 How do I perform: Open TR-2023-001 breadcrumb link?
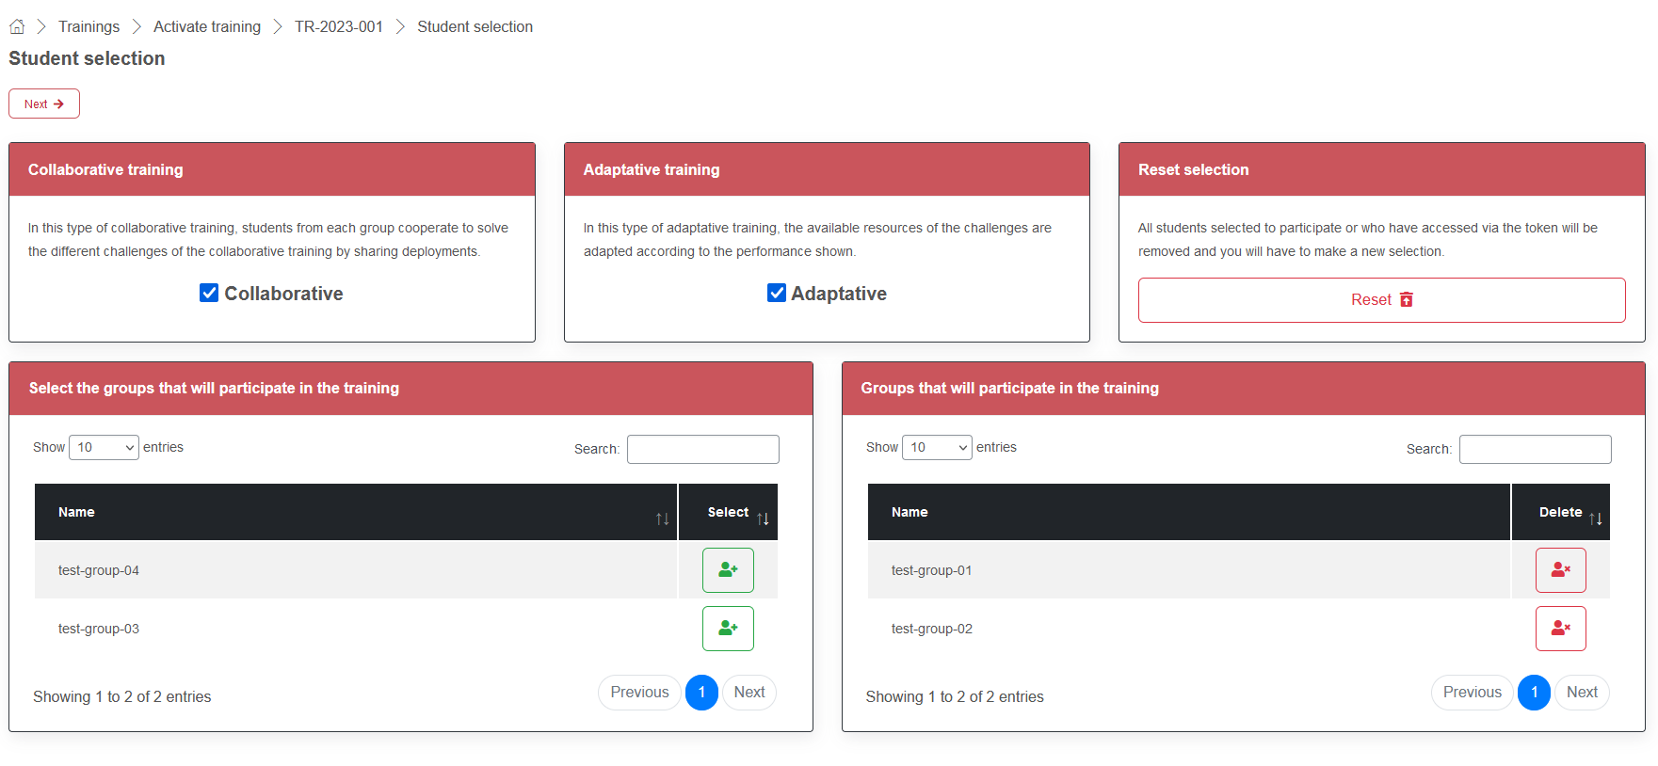coord(339,26)
